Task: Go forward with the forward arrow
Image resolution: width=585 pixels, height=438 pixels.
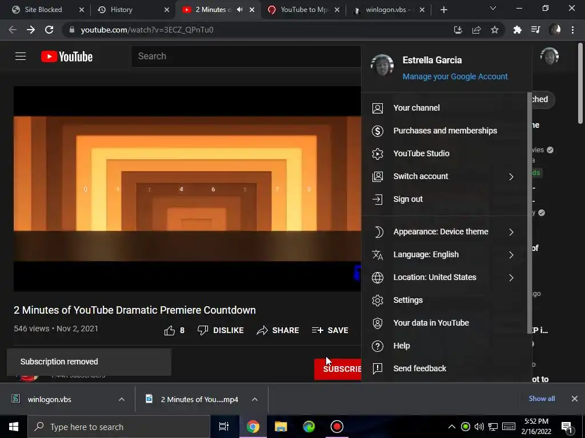Action: click(31, 30)
